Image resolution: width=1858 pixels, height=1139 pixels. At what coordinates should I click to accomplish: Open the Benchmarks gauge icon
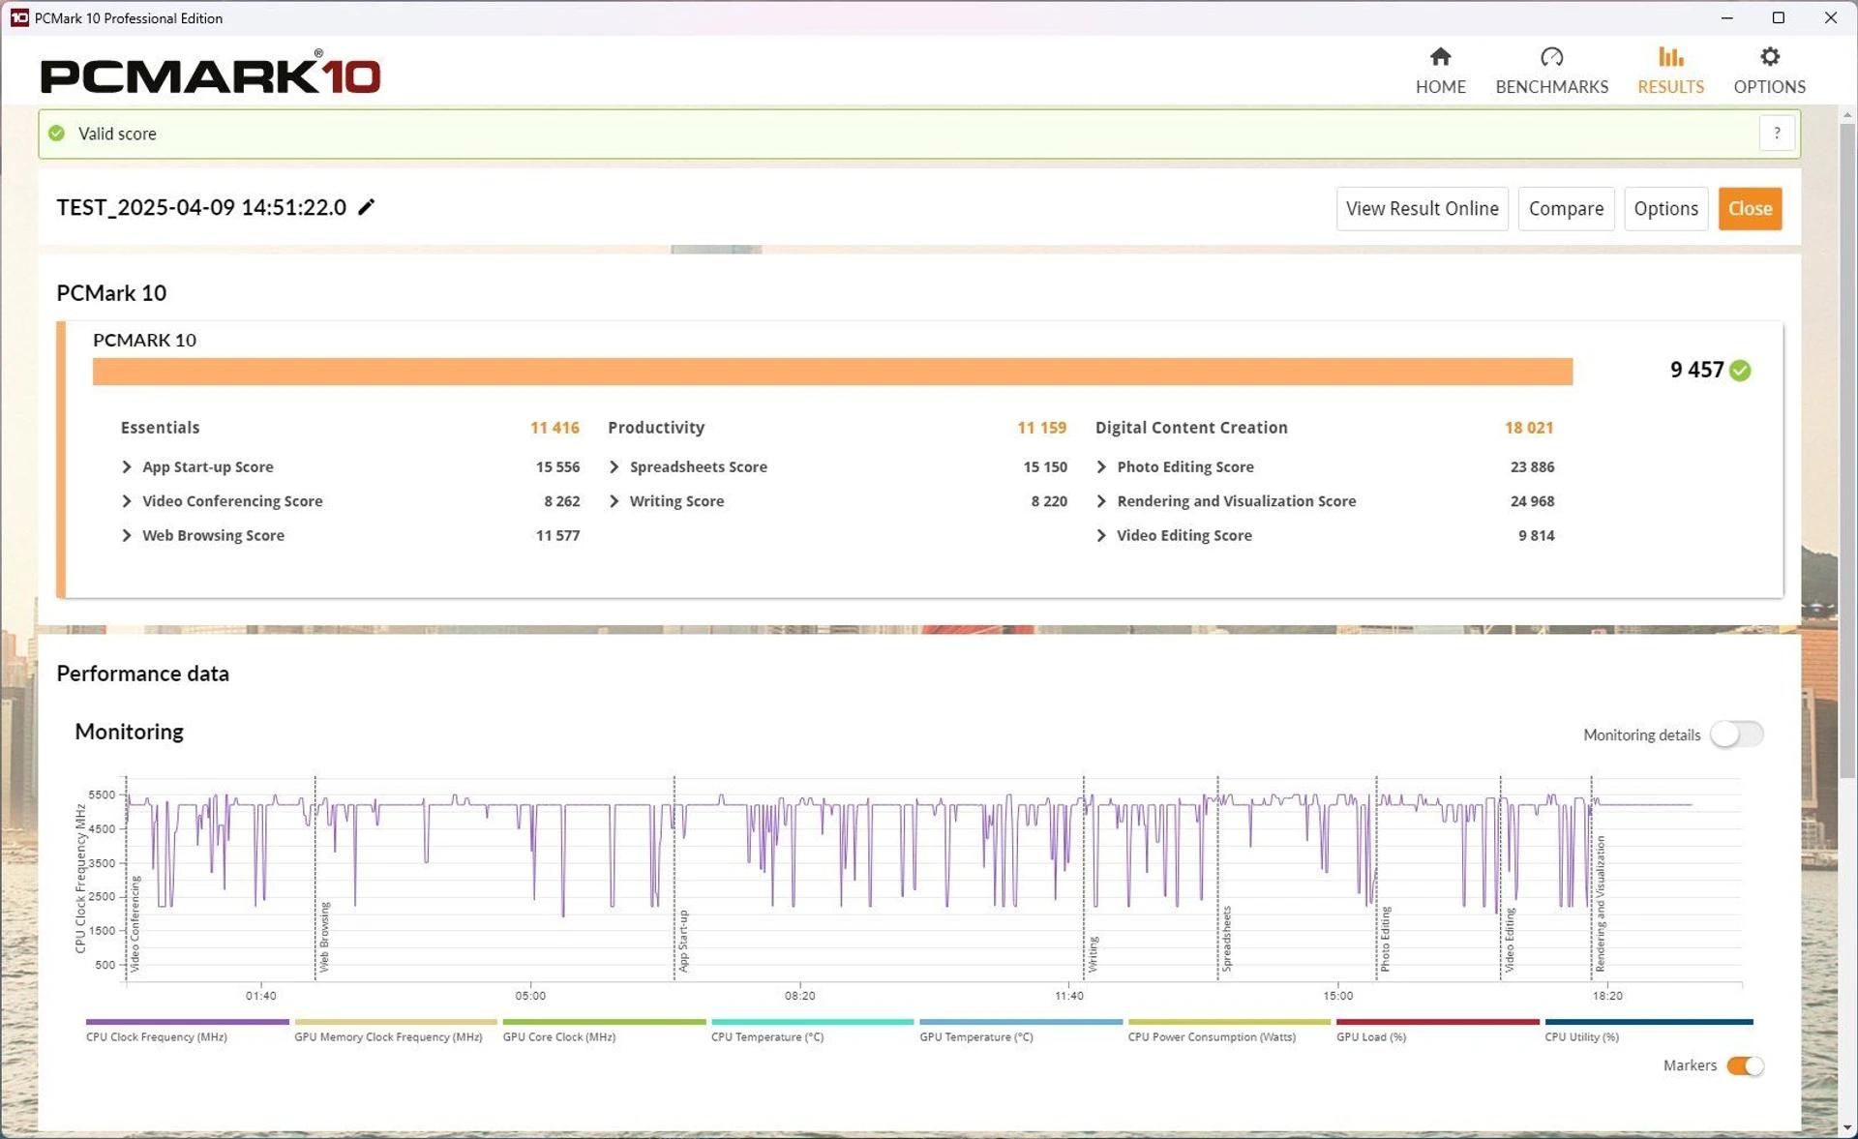tap(1551, 57)
